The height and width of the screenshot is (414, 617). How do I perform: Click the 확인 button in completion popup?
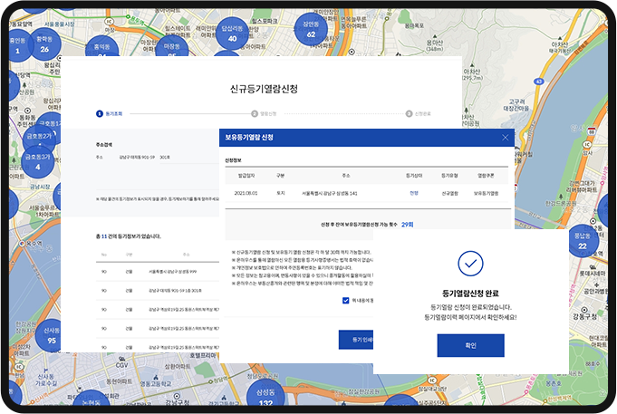coord(470,344)
